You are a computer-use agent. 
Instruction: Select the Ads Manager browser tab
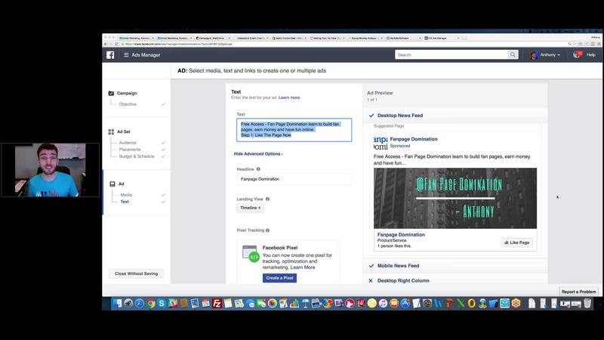click(x=442, y=39)
